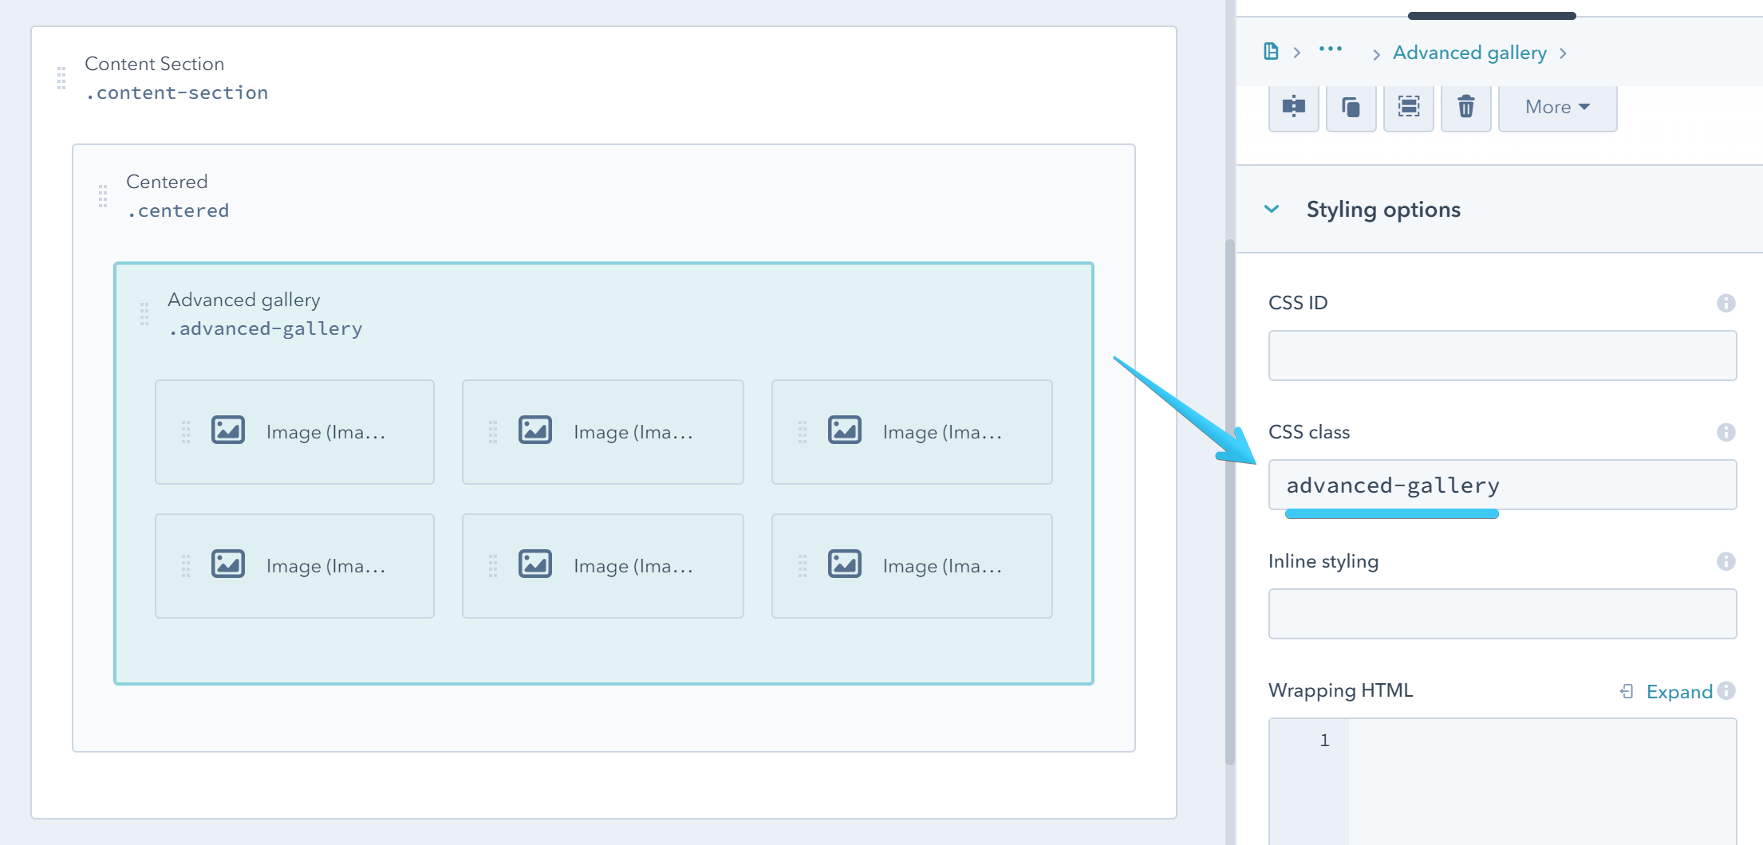Open the More dropdown

(x=1556, y=106)
